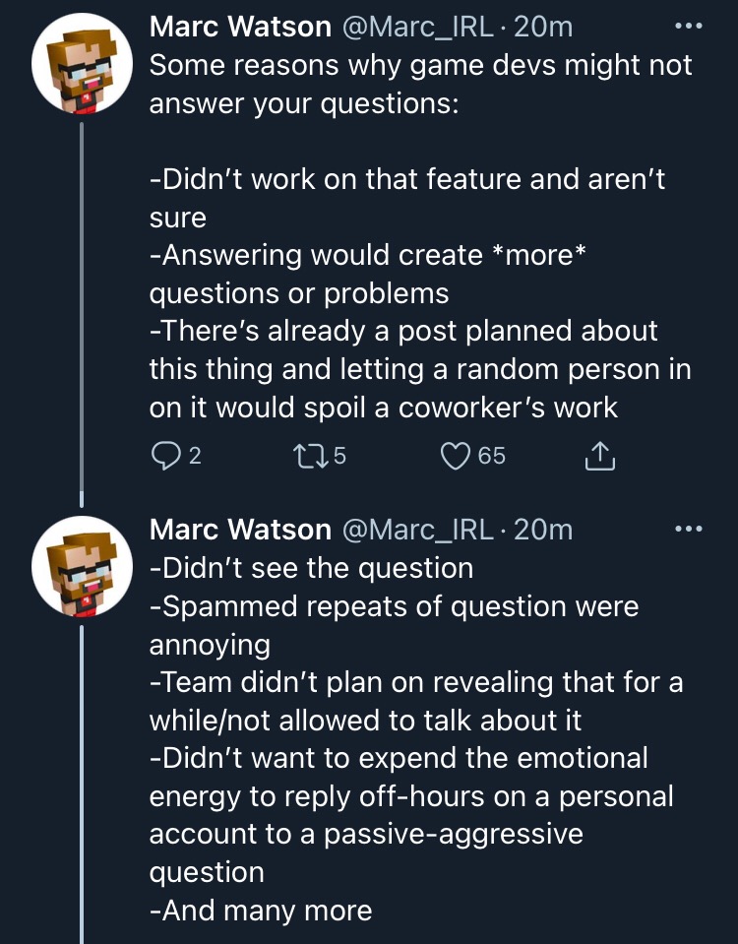
Task: Open more options on second tweet
Action: click(689, 530)
